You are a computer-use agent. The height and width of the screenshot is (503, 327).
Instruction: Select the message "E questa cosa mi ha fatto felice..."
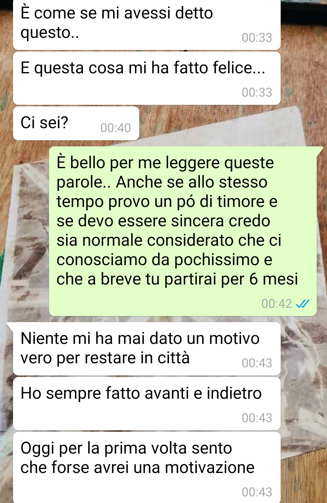(x=147, y=78)
